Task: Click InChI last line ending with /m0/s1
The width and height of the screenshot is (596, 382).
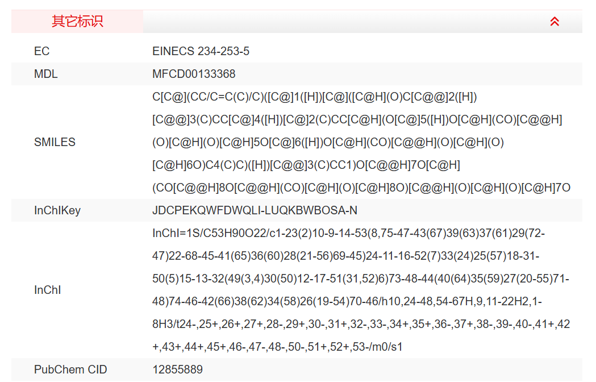Action: [x=277, y=347]
